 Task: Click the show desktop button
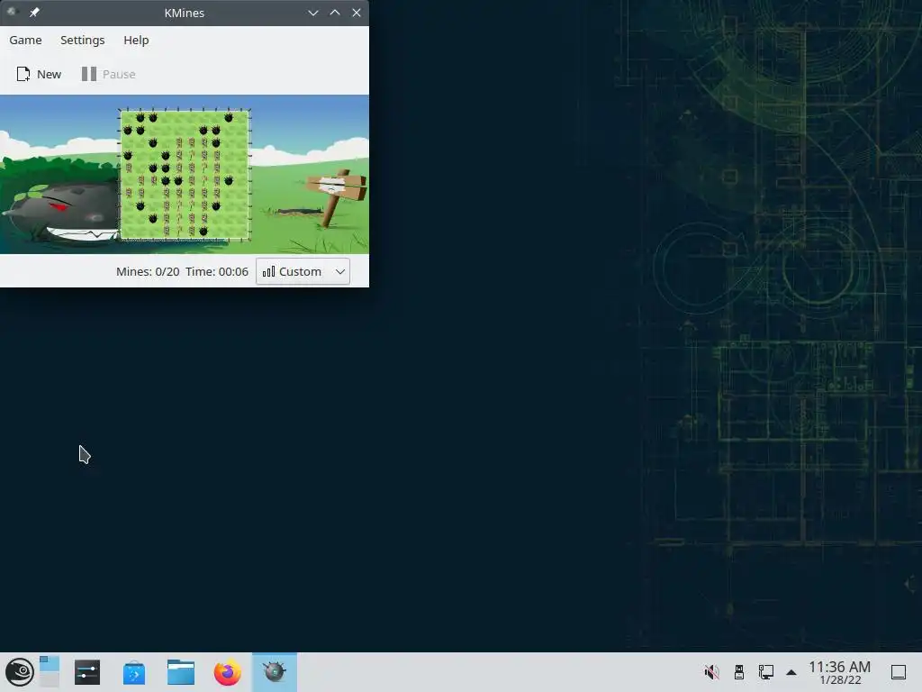899,672
